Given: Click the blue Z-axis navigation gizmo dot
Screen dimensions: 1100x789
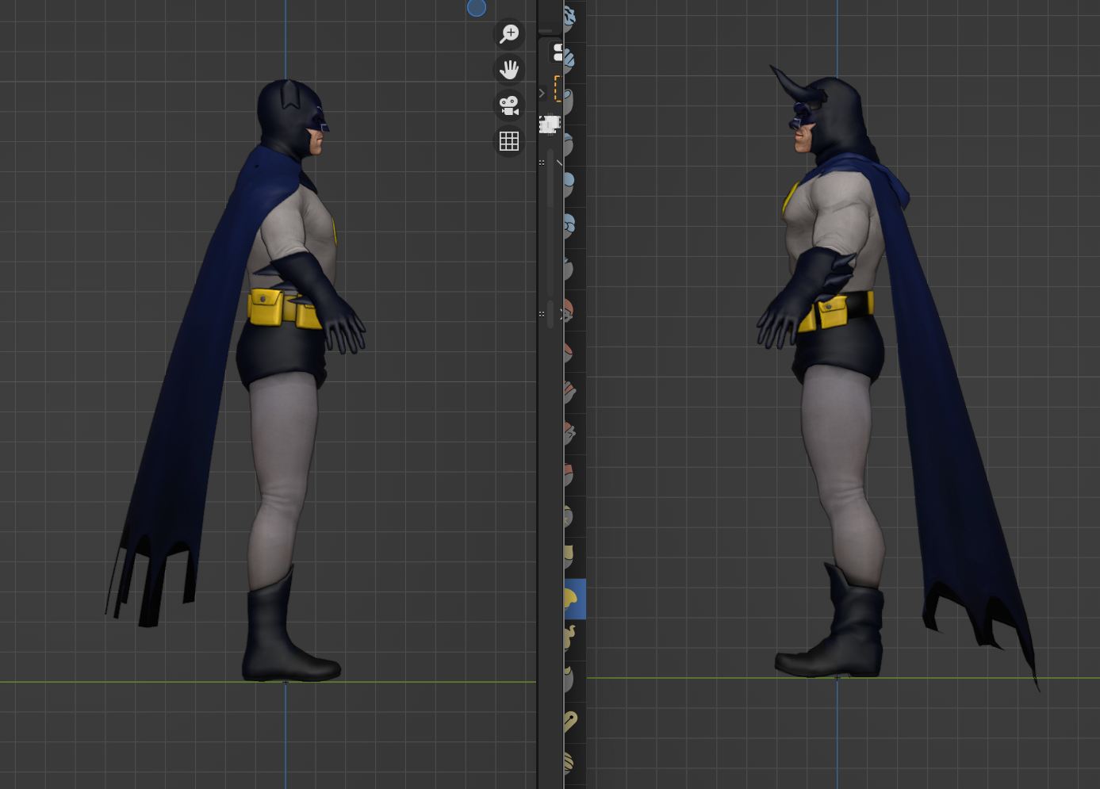Looking at the screenshot, I should tap(477, 8).
